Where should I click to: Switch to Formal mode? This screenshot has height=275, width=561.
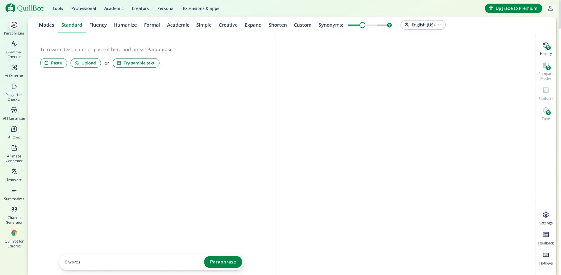[152, 25]
